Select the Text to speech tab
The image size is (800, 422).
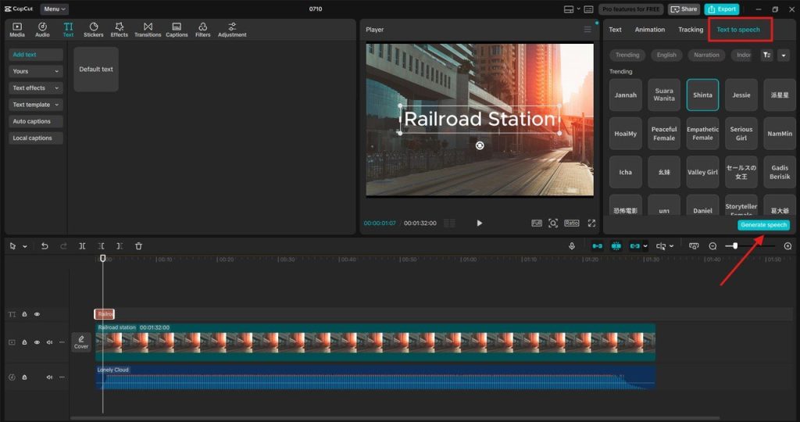point(737,30)
